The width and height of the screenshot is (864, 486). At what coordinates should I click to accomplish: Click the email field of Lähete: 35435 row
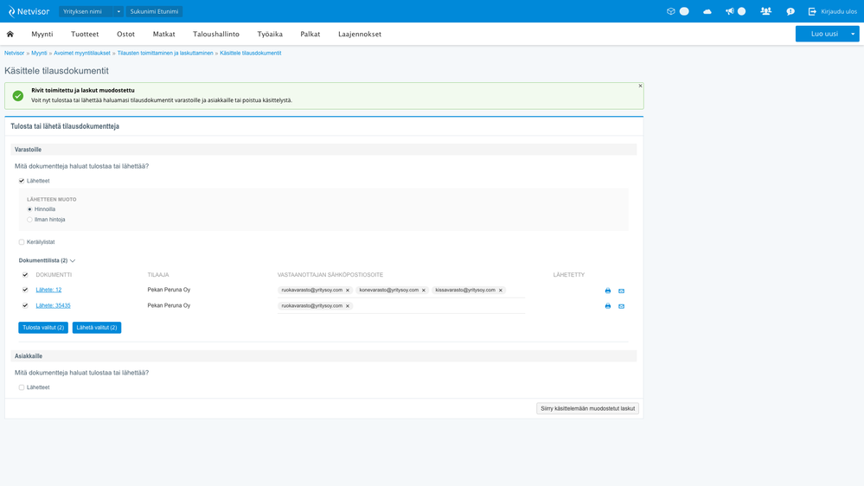click(441, 306)
